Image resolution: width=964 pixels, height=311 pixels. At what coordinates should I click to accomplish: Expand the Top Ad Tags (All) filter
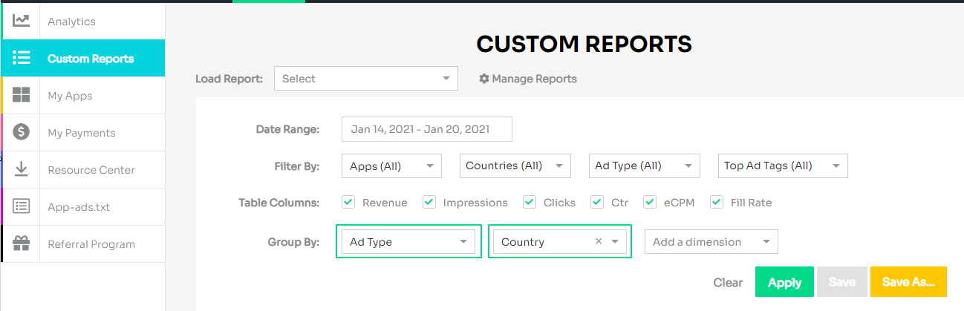[x=783, y=166]
